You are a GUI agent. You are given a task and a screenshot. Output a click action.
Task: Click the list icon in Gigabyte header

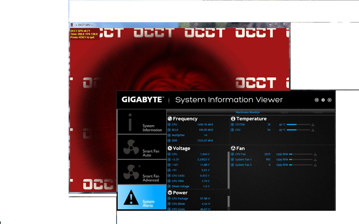point(317,100)
